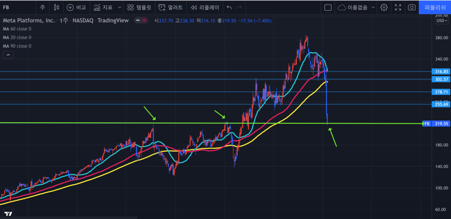Click the FB 219.55 last price label
The image size is (451, 219).
[x=436, y=123]
